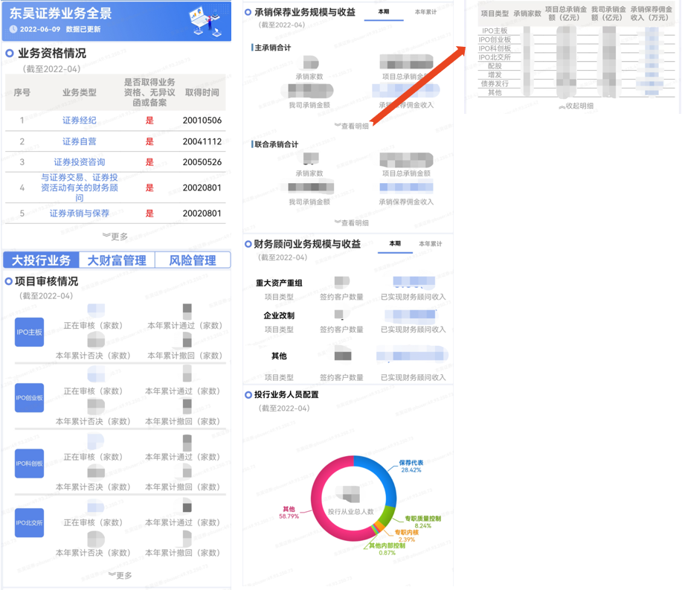Image resolution: width=682 pixels, height=590 pixels.
Task: Switch to the 大投行业务 tab
Action: (x=41, y=260)
